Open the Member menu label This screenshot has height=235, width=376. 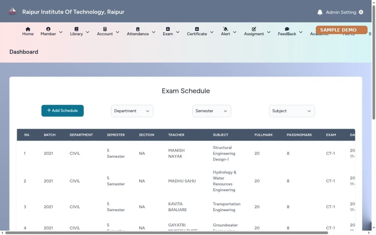click(x=48, y=34)
